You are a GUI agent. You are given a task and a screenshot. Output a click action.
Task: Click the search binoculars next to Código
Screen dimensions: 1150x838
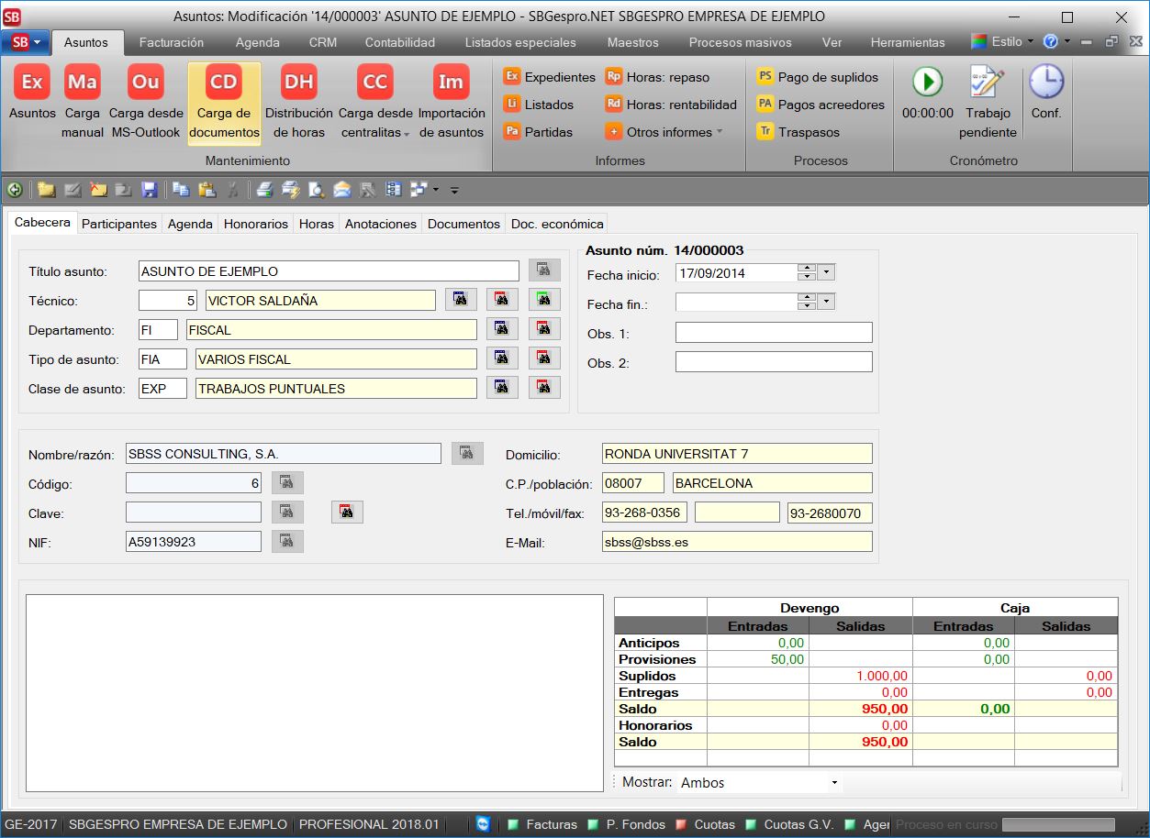[x=287, y=483]
